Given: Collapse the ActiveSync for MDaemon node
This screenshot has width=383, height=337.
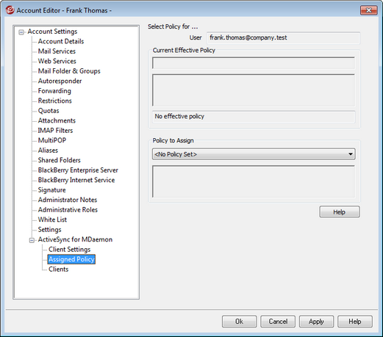Looking at the screenshot, I should (32, 240).
